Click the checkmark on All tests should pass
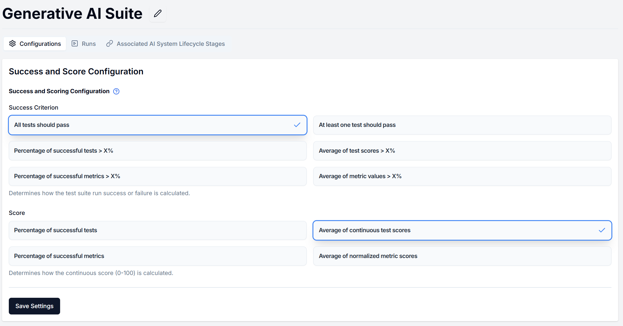 (x=297, y=125)
